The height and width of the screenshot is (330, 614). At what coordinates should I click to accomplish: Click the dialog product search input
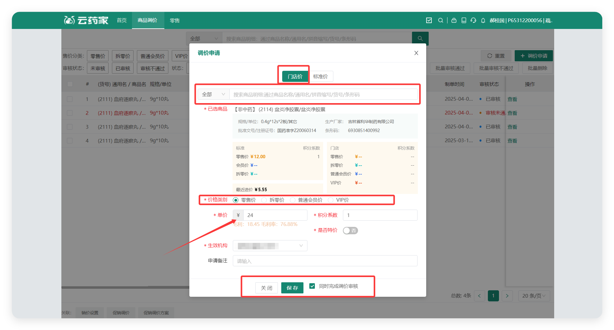click(323, 94)
